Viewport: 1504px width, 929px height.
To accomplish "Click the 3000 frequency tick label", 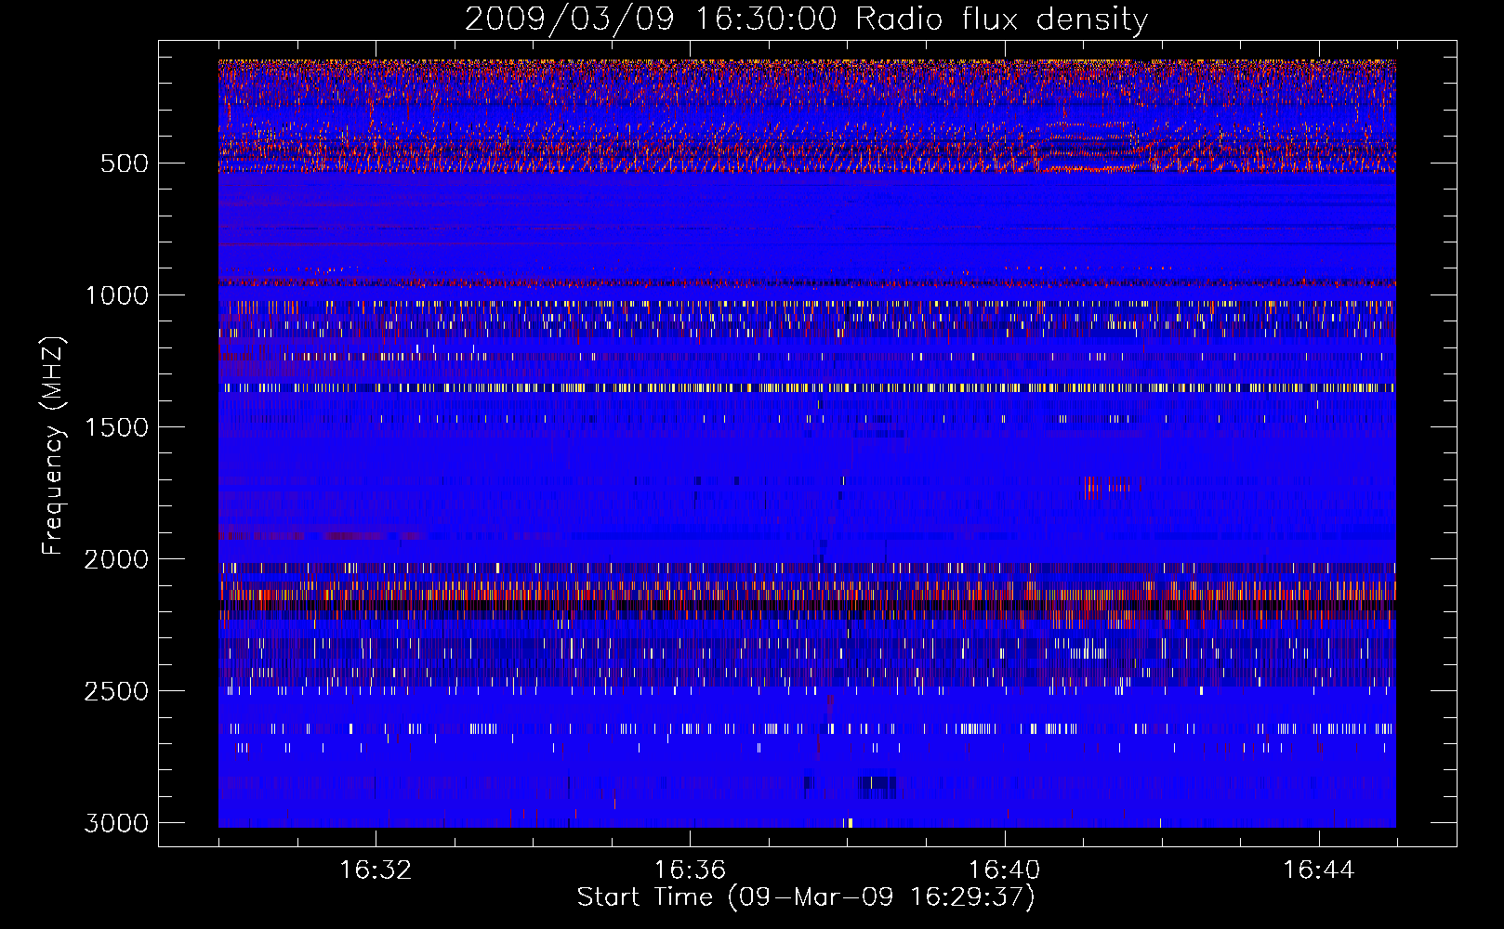I will 116,823.
